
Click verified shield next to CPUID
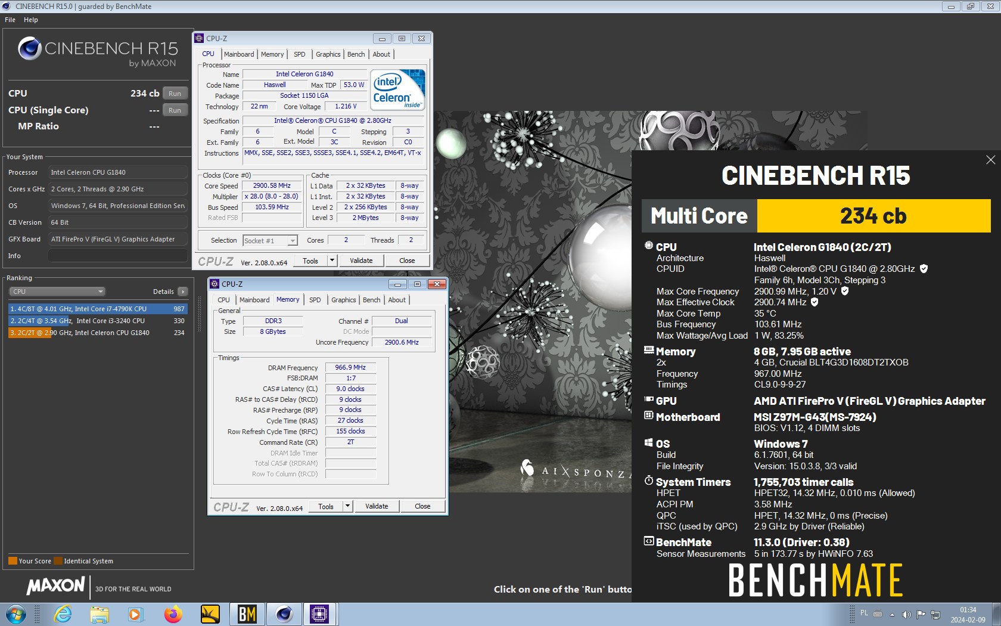(924, 269)
